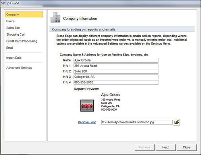Click the logo file path field
The image size is (201, 155).
point(137,122)
